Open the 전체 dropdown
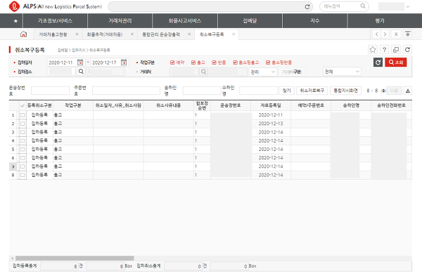 (342, 72)
